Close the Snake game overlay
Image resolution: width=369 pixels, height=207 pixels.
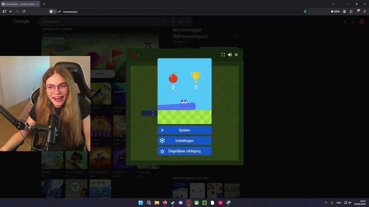pos(236,55)
